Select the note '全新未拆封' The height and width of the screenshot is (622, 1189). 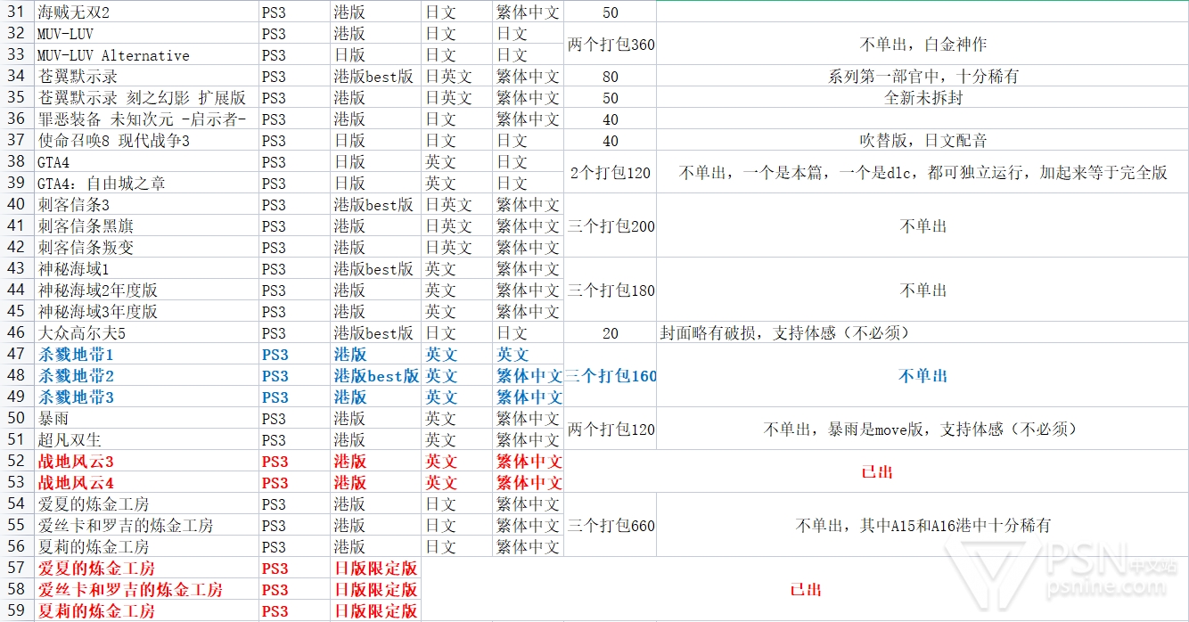click(922, 98)
